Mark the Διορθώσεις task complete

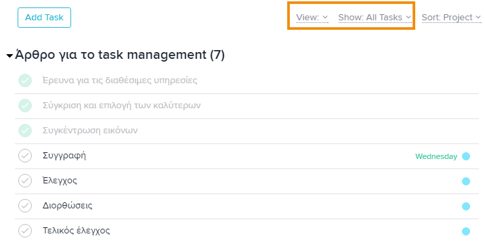click(x=25, y=206)
